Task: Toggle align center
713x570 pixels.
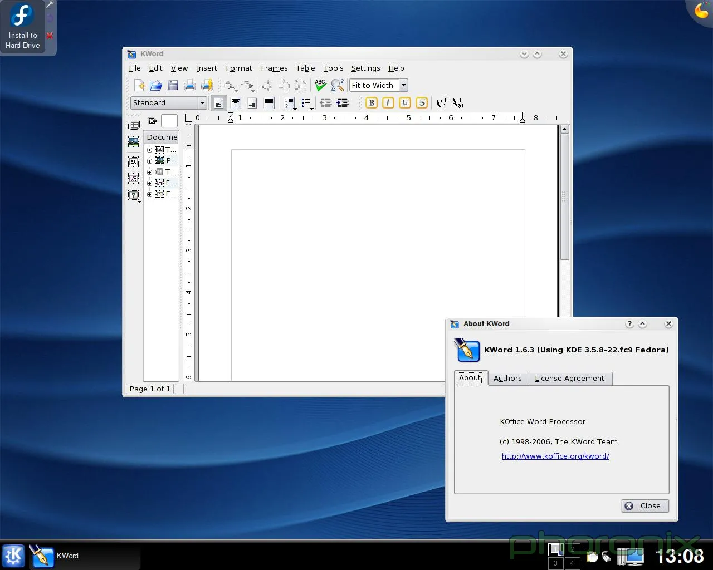Action: click(236, 103)
